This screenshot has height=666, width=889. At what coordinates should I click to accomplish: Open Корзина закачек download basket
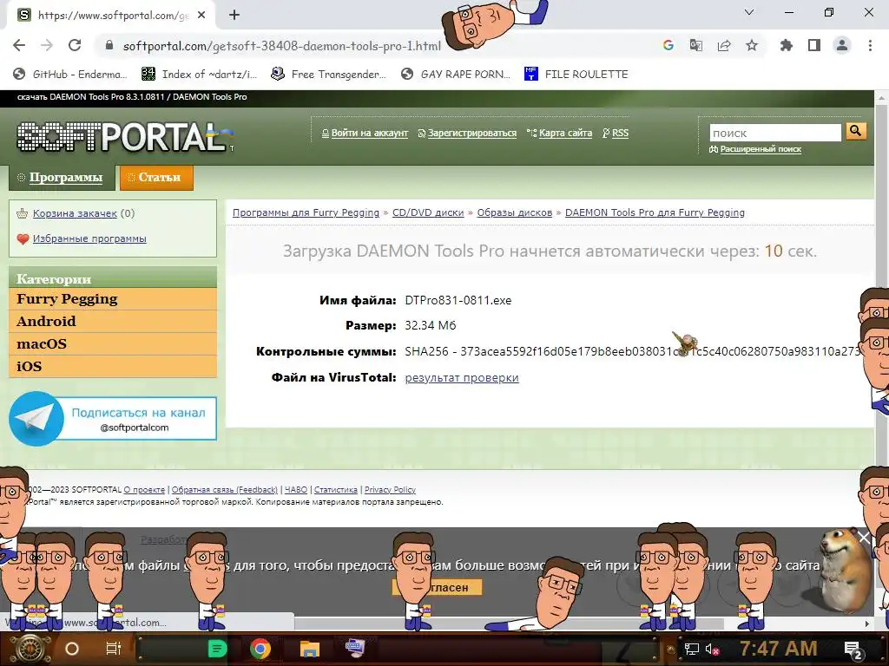(75, 213)
